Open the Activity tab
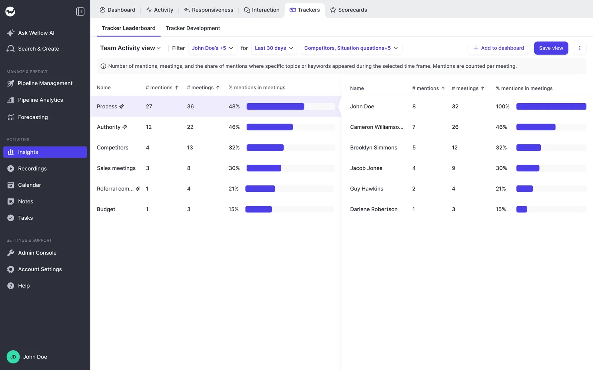Viewport: 593px width, 370px height. (160, 10)
